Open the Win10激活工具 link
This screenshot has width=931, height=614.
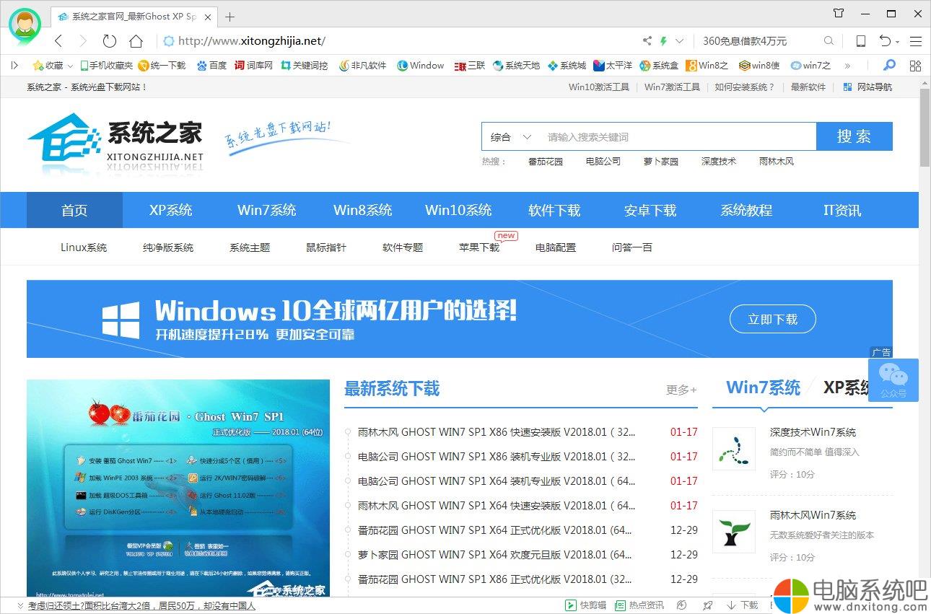pyautogui.click(x=599, y=87)
